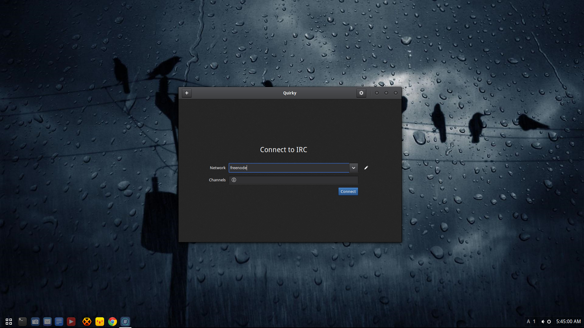Click the Quirky window title text
Screen dimensions: 584x328
[290, 93]
